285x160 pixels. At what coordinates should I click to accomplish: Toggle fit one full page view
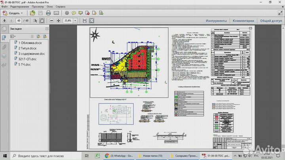click(x=91, y=21)
